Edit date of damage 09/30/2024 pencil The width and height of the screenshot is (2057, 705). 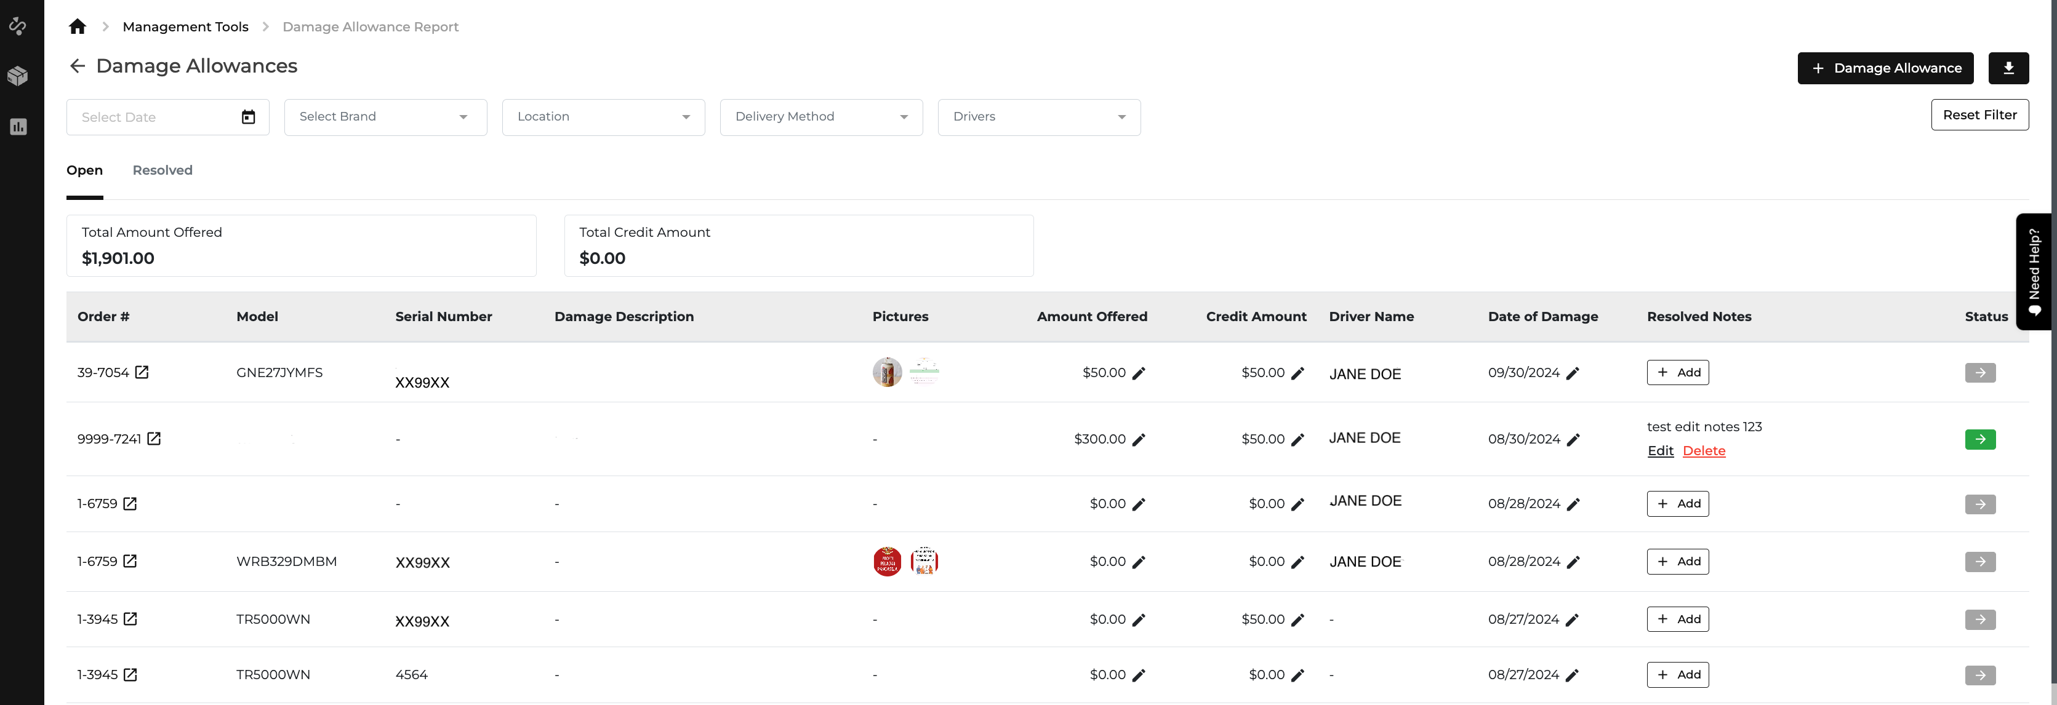click(x=1573, y=373)
